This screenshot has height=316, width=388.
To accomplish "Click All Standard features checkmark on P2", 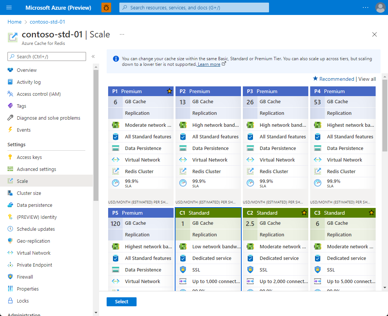I will click(x=183, y=136).
